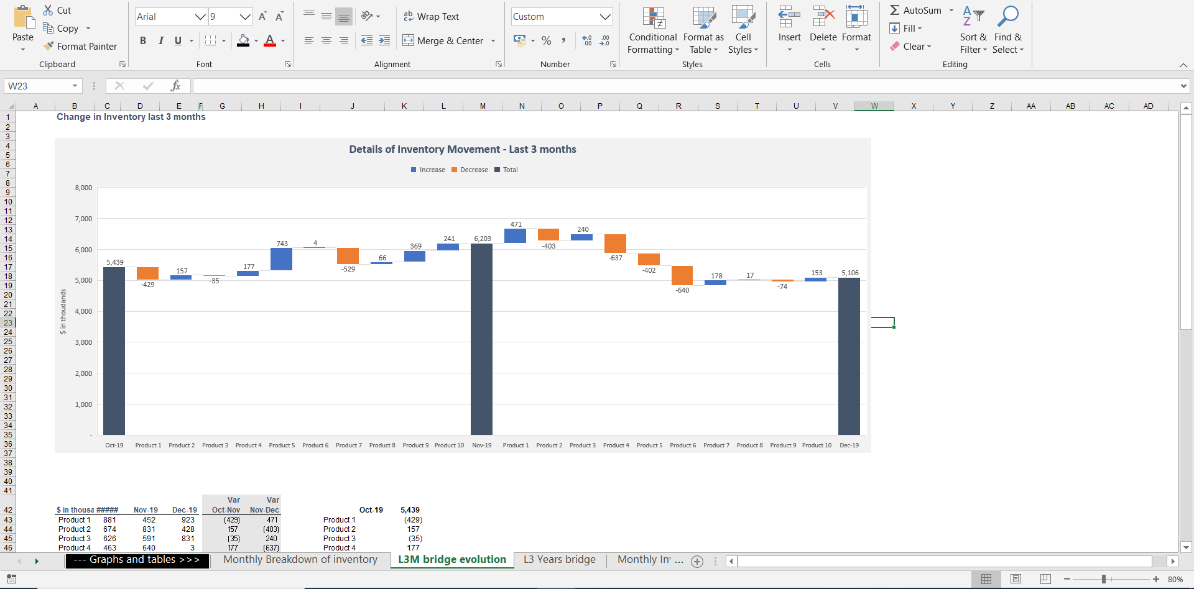Click in the formula bar input
The width and height of the screenshot is (1194, 589).
click(x=685, y=86)
